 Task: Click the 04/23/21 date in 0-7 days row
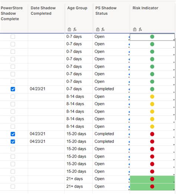coord(38,89)
